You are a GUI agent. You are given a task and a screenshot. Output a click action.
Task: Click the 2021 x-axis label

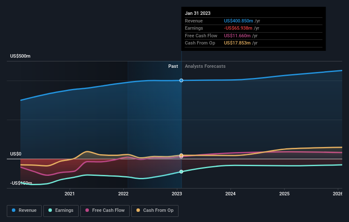[x=70, y=194]
